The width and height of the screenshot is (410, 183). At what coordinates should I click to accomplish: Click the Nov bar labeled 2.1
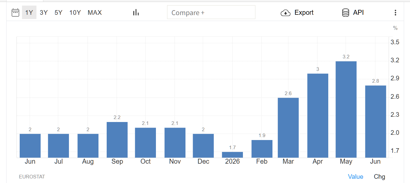tap(175, 143)
